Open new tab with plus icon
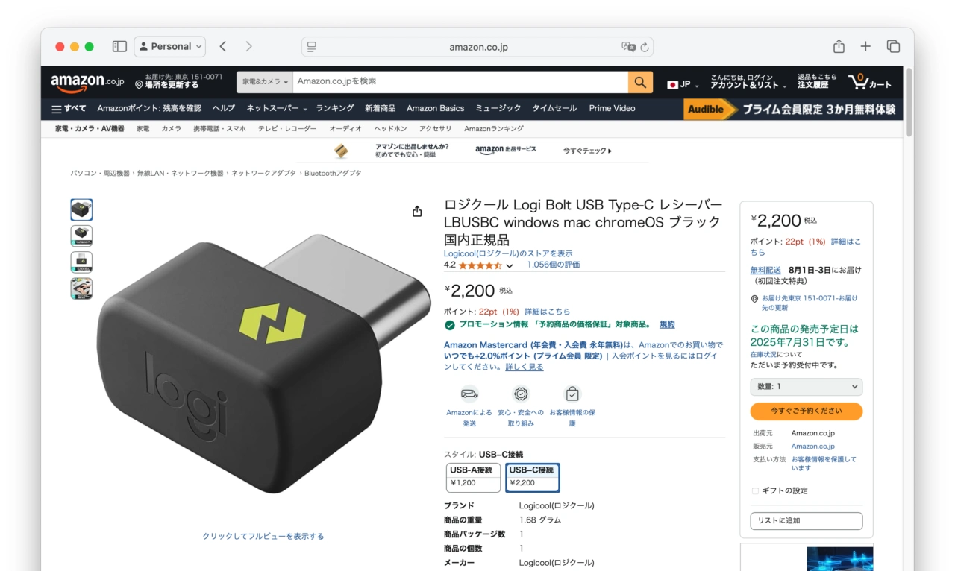 pos(865,46)
